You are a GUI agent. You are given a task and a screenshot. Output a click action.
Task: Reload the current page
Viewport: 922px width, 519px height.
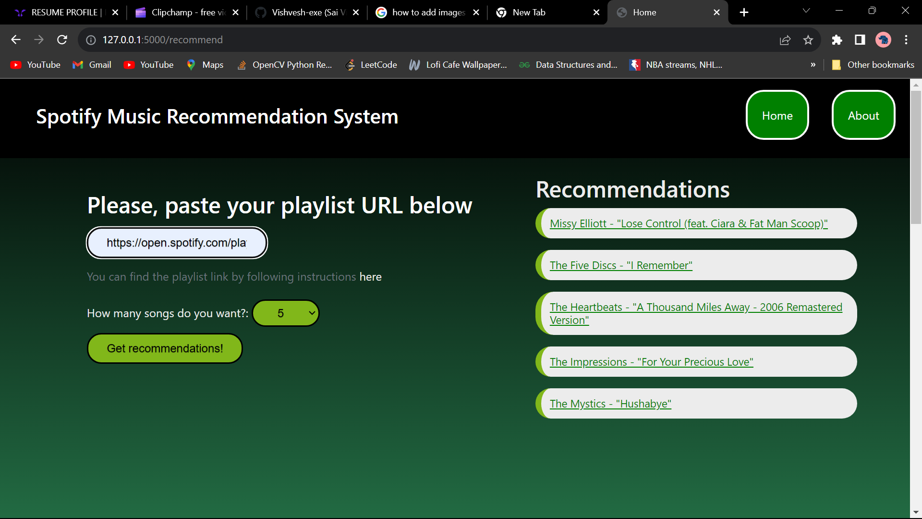(62, 39)
